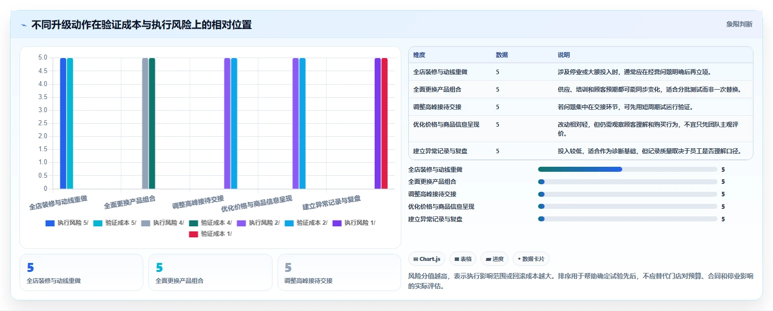The width and height of the screenshot is (773, 311).
Task: Click the x-axis label 建立异常记录与复盘
Action: [332, 202]
